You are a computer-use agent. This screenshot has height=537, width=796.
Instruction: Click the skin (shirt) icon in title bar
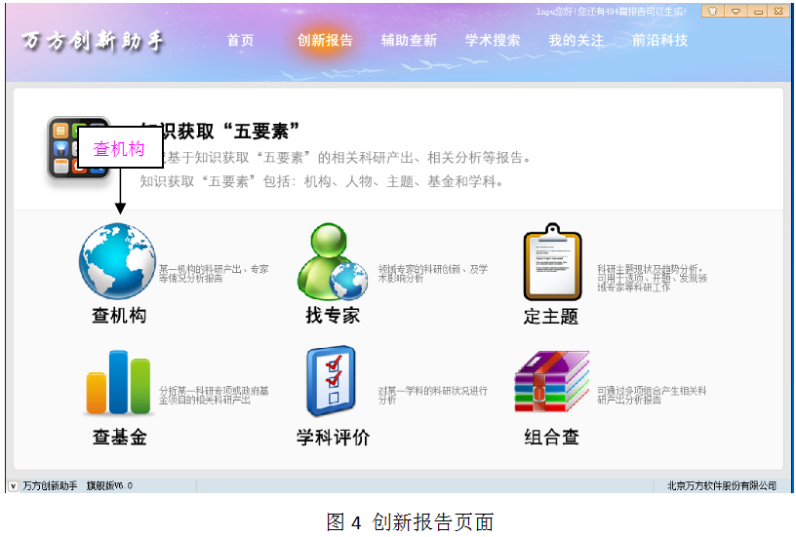coord(712,11)
